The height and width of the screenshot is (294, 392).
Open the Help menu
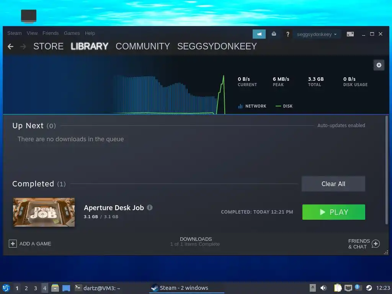90,33
